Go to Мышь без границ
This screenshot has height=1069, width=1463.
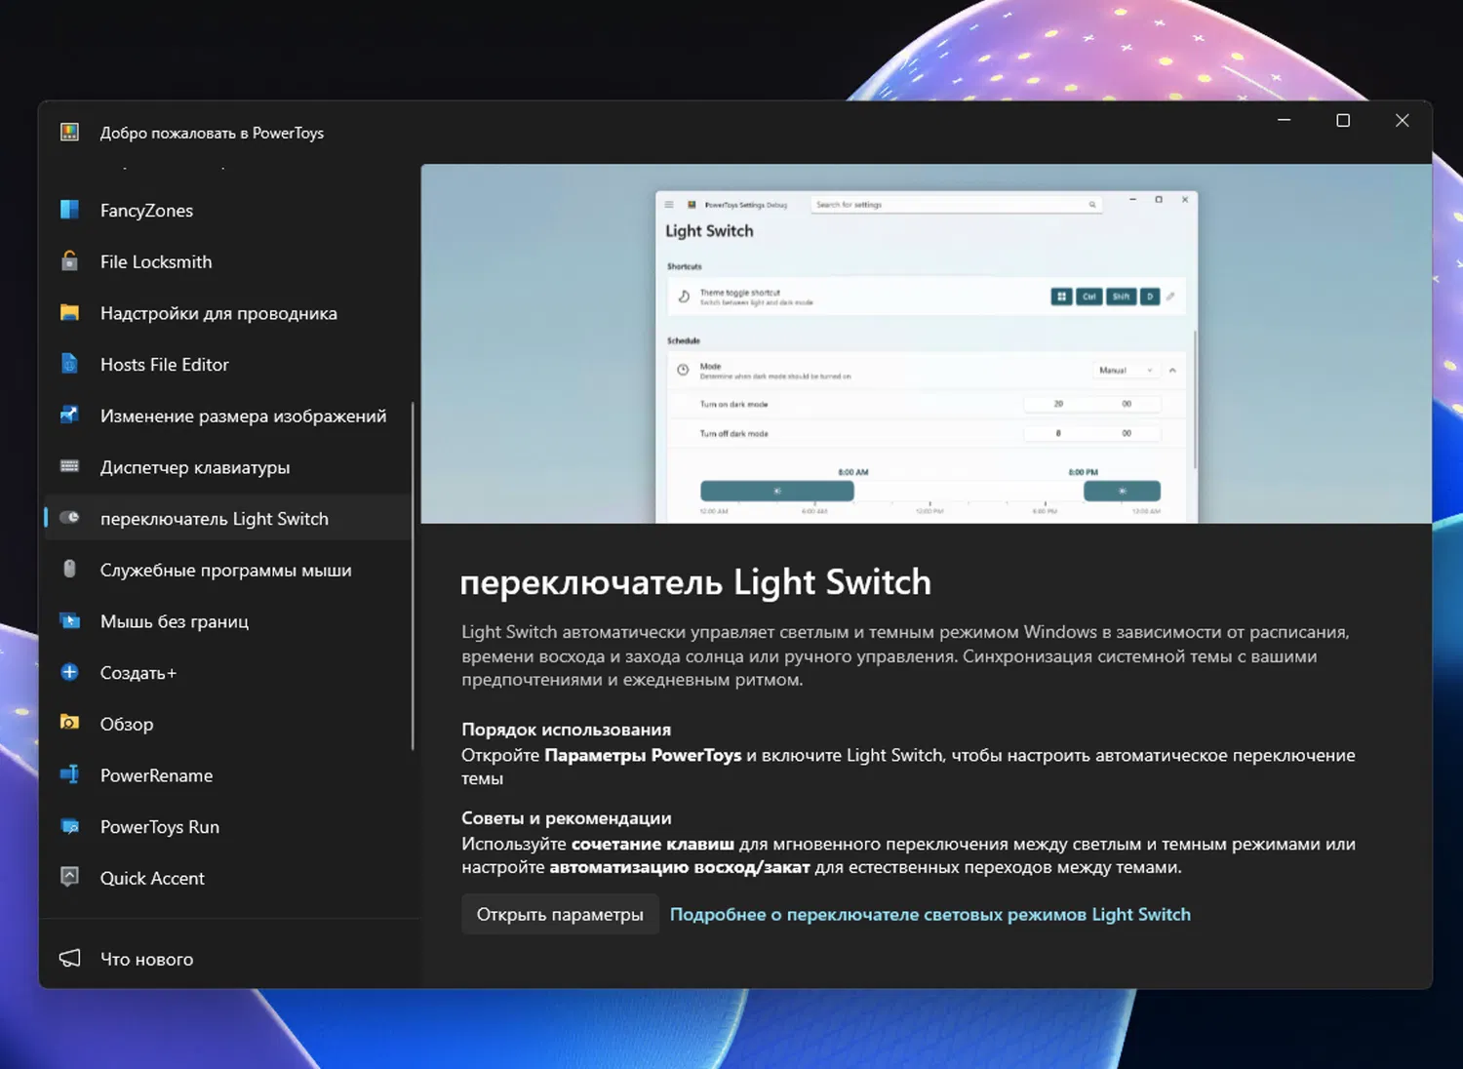[227, 621]
